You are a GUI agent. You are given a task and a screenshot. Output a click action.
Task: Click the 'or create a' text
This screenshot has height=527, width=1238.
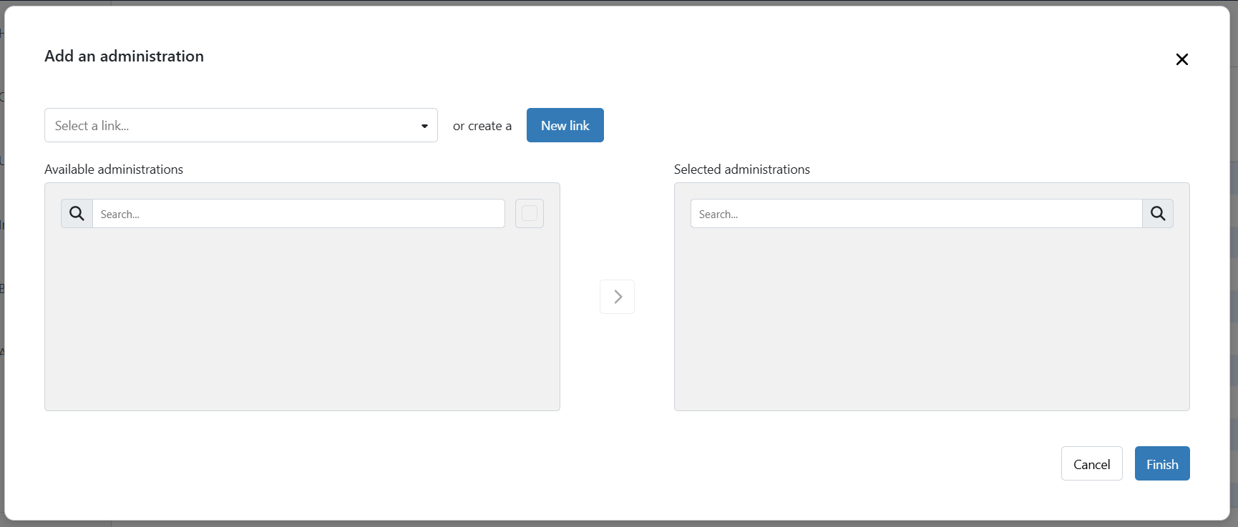coord(482,126)
